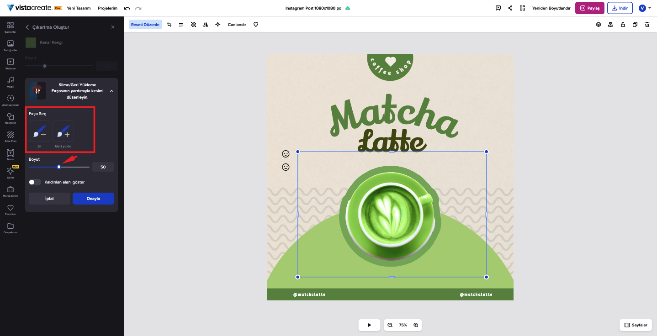Click the İndir download button

[x=620, y=8]
